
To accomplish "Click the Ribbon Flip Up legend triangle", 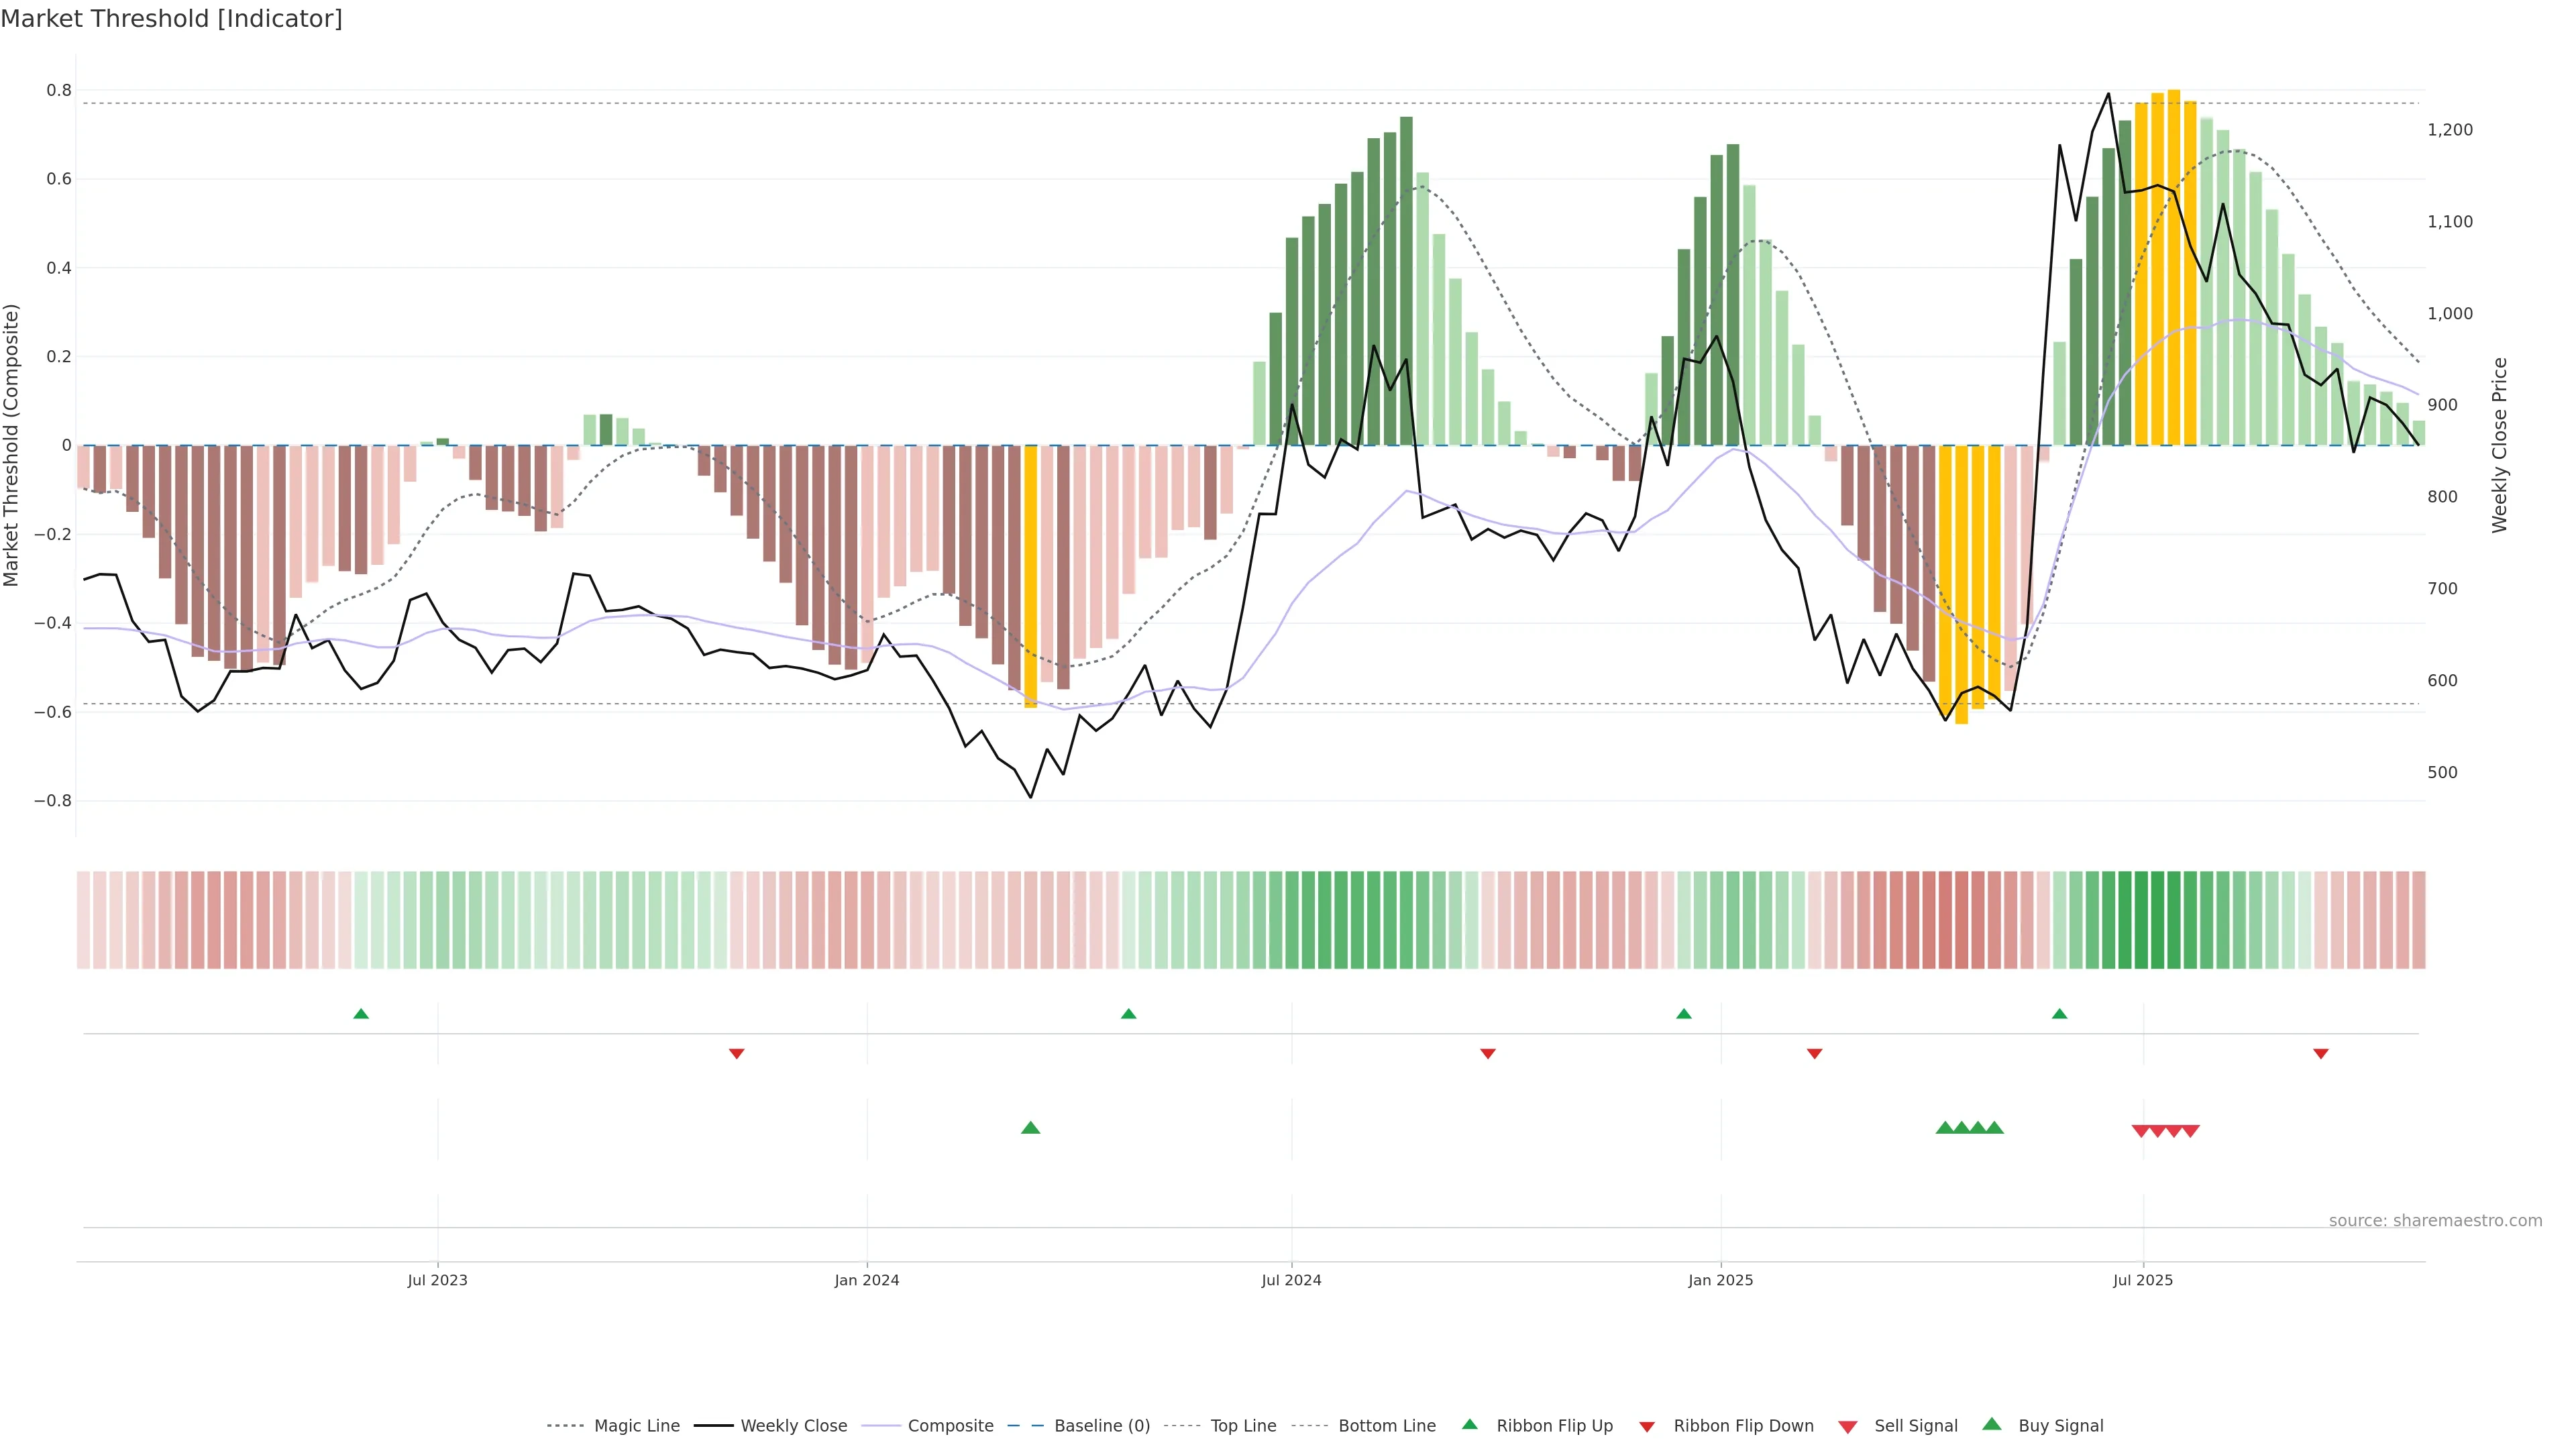I will 1469,1424.
